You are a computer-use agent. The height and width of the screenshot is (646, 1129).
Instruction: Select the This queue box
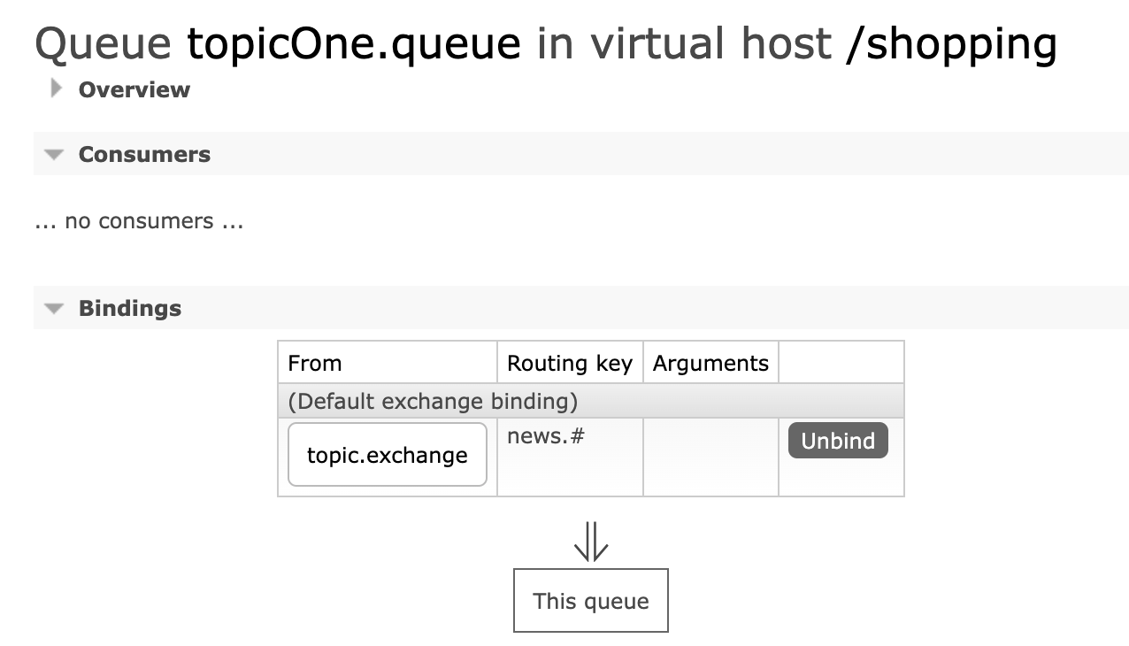591,601
